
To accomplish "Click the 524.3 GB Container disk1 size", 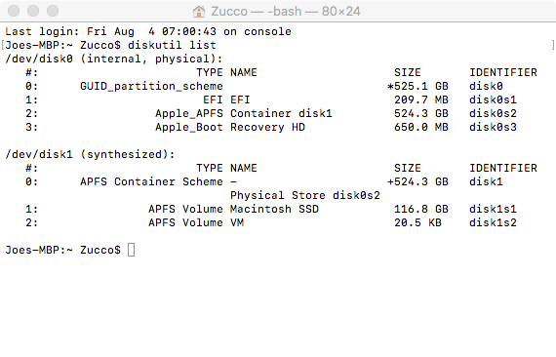I will pos(421,113).
